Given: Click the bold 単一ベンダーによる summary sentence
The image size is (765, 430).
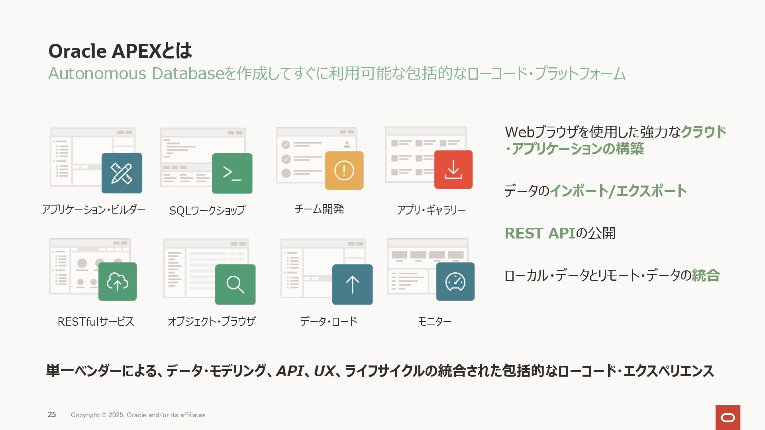Looking at the screenshot, I should [x=380, y=371].
